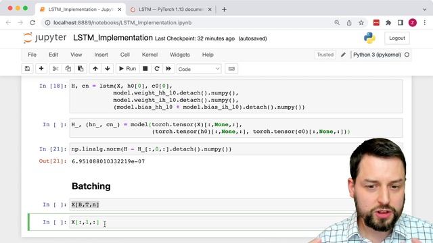This screenshot has height=243, width=433.
Task: Click the output value 6.951088010332219e-07
Action: tap(108, 161)
